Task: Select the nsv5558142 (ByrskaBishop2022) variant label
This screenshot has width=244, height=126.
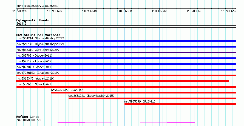Action: click(40, 44)
